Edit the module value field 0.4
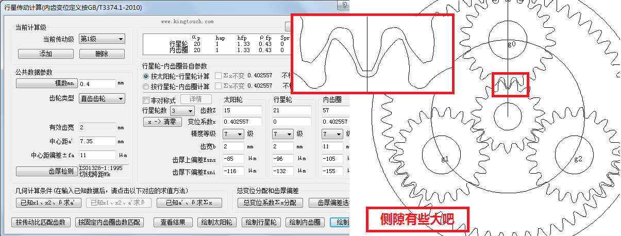The width and height of the screenshot is (621, 236). click(96, 83)
